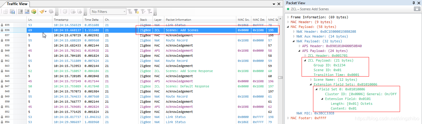Select the Scenes: Add Scene Response packet row
This screenshot has width=422, height=124.
pos(140,71)
